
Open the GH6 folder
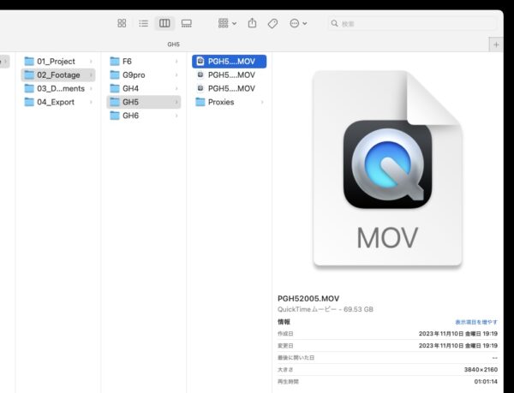[144, 116]
